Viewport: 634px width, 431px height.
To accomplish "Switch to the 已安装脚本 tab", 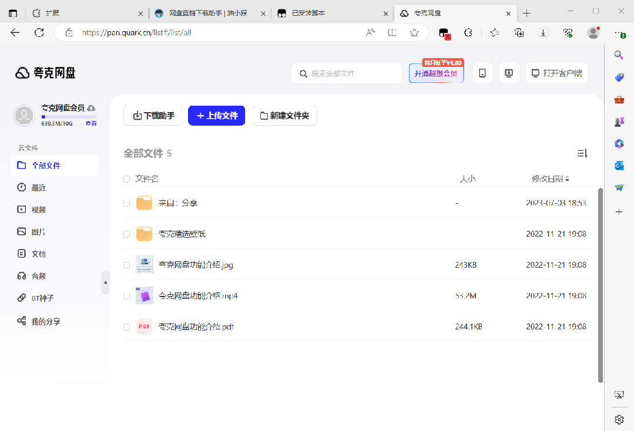I will tap(333, 13).
